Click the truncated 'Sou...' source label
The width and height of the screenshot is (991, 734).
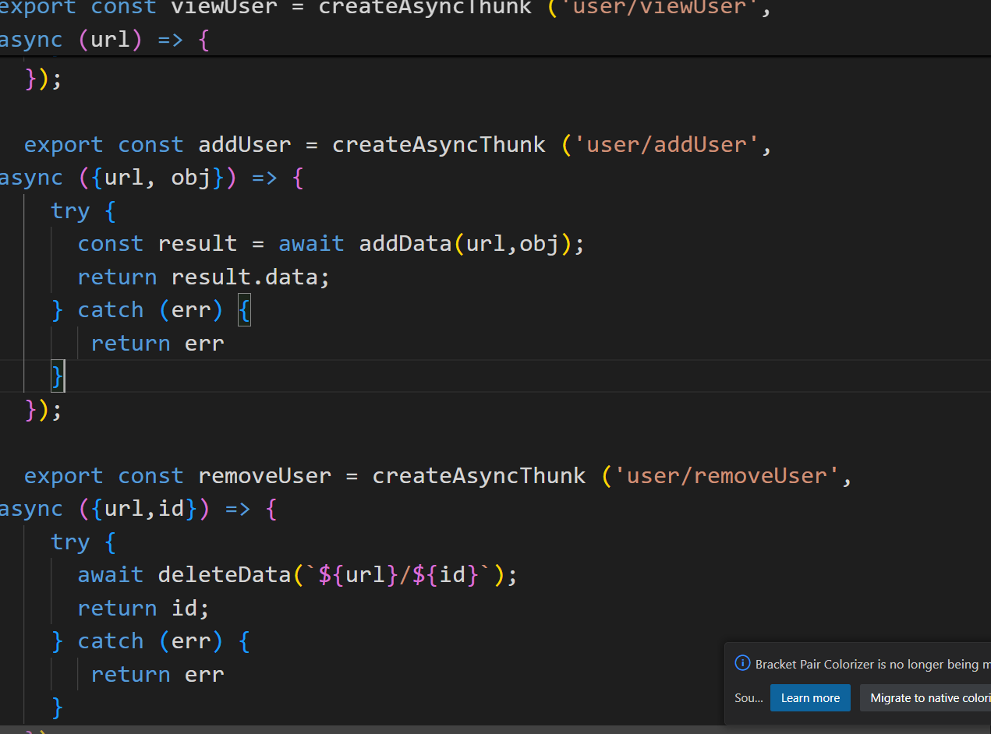coord(749,698)
